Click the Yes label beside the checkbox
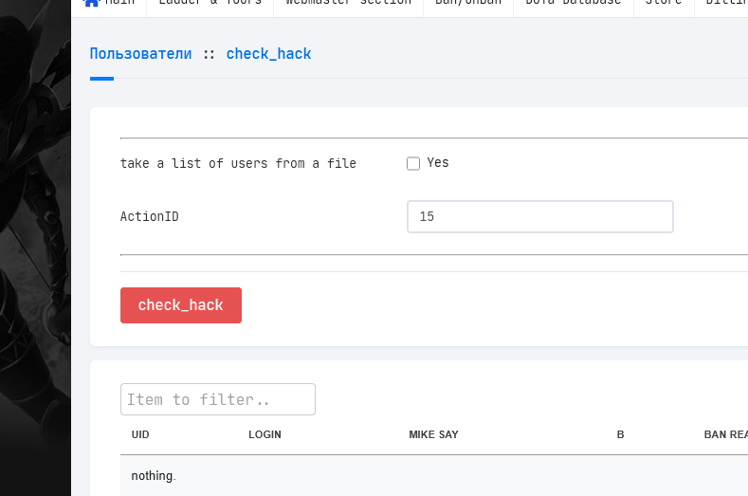Image resolution: width=748 pixels, height=496 pixels. 438,163
